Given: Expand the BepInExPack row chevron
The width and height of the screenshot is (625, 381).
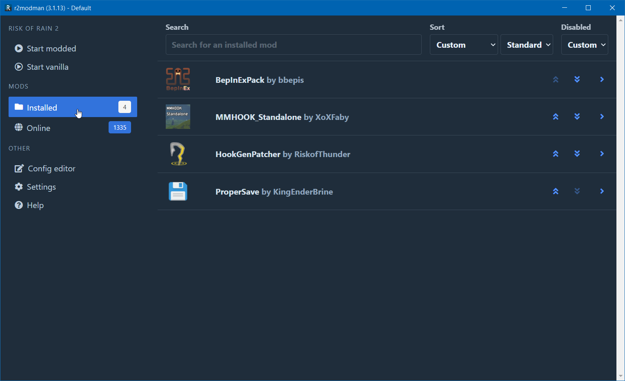Looking at the screenshot, I should pos(602,80).
